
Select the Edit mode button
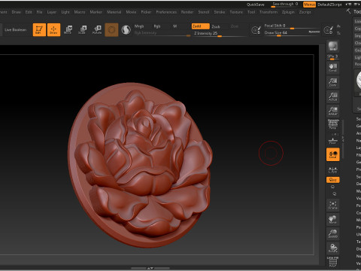point(39,29)
